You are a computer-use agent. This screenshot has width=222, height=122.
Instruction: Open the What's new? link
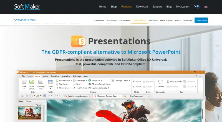(166, 21)
